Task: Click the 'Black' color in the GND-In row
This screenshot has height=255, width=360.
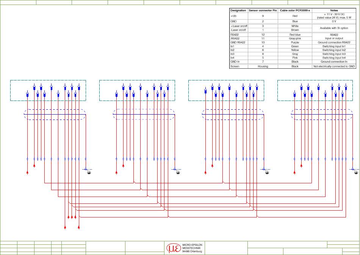Action: coord(295,61)
